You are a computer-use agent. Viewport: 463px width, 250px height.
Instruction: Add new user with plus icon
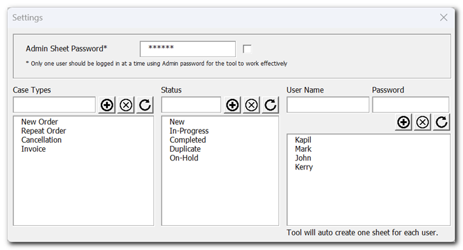[403, 122]
